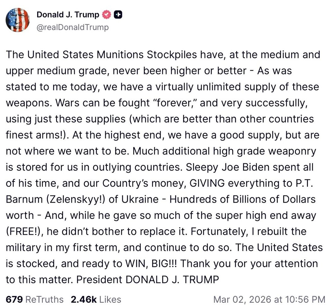Click the red verified checkmark badge
The height and width of the screenshot is (308, 330).
point(107,15)
